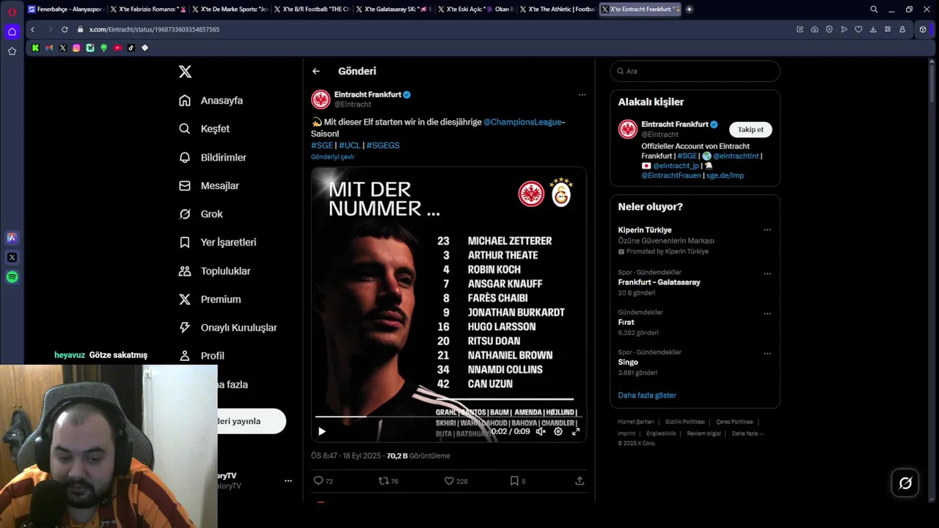
Task: Click the X logo in left navigation
Action: tap(186, 71)
